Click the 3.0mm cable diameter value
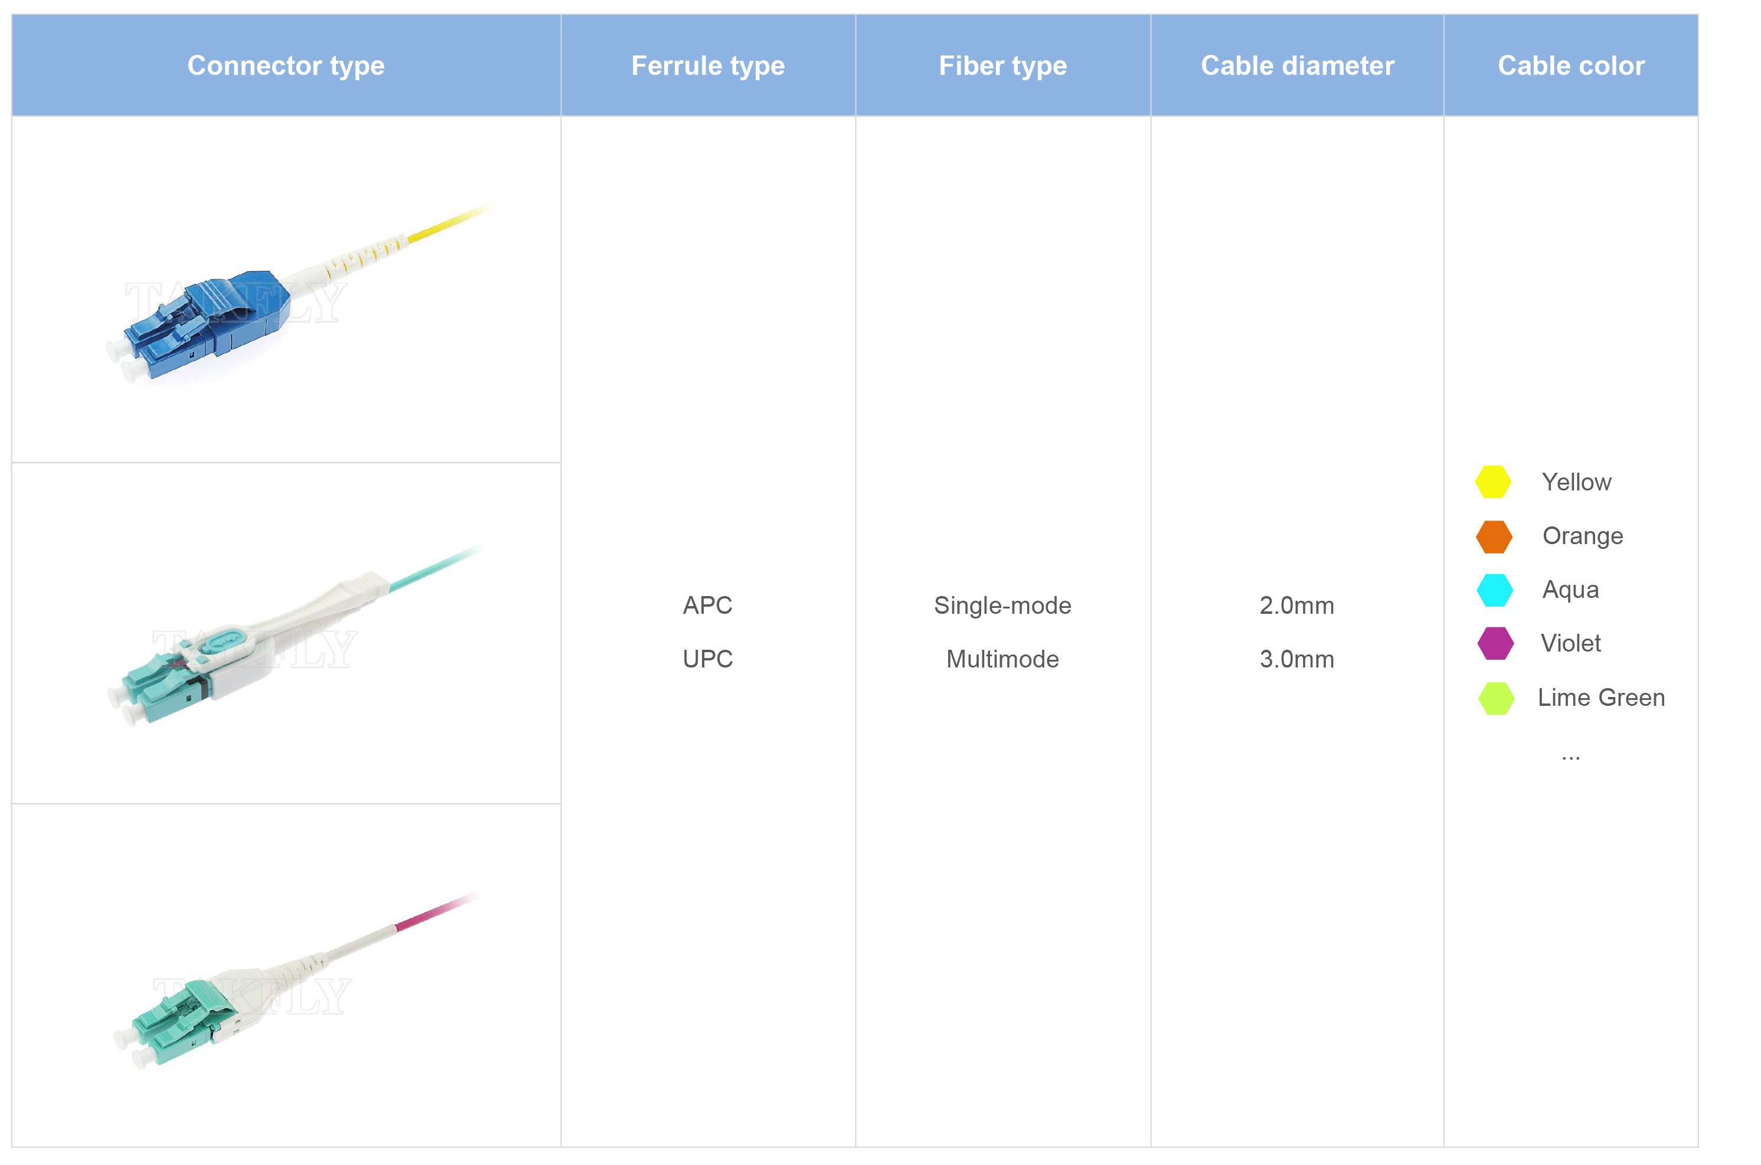Image resolution: width=1761 pixels, height=1165 pixels. [1296, 659]
